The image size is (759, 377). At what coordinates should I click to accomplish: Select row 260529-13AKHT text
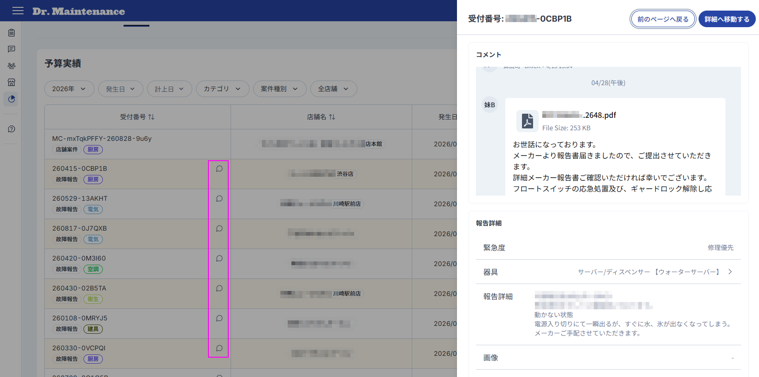pyautogui.click(x=80, y=198)
